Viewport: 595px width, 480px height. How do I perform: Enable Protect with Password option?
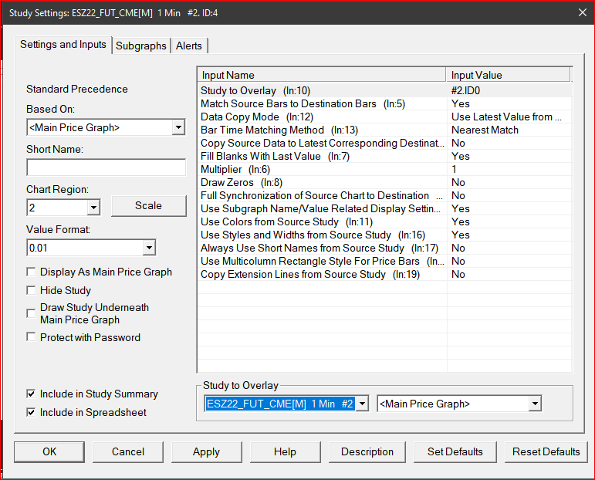(x=31, y=337)
